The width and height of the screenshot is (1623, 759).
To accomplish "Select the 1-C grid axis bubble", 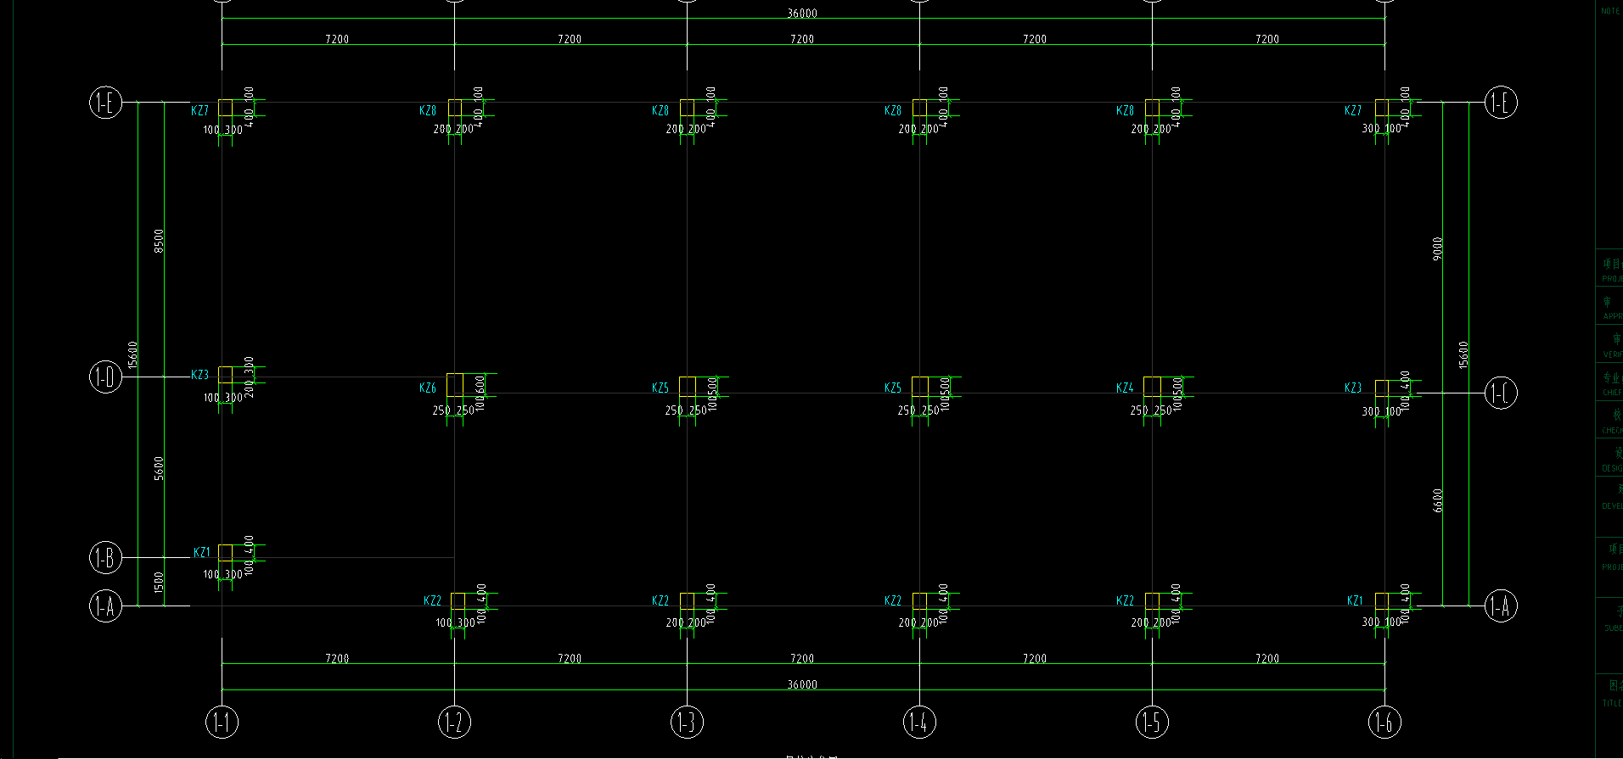I will [x=1501, y=393].
